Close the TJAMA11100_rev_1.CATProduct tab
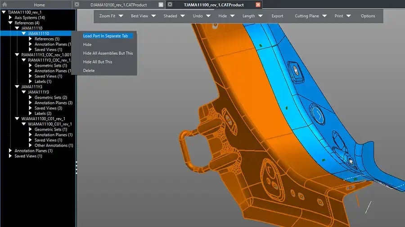 pyautogui.click(x=258, y=4)
